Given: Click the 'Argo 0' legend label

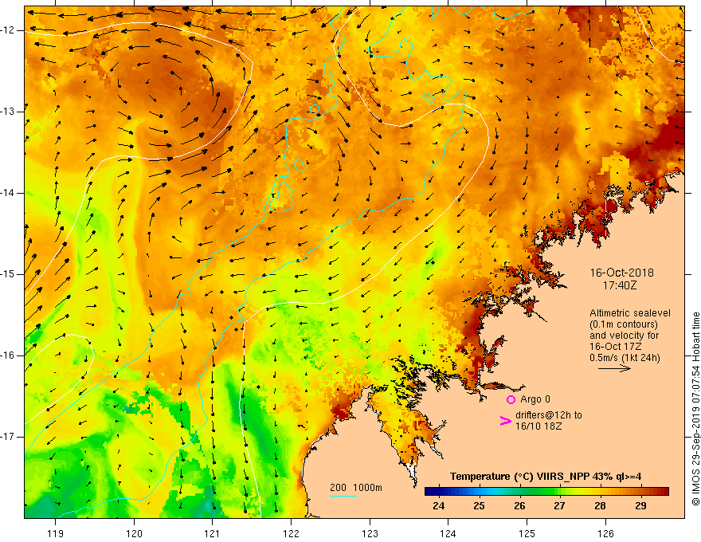Looking at the screenshot, I should [535, 399].
